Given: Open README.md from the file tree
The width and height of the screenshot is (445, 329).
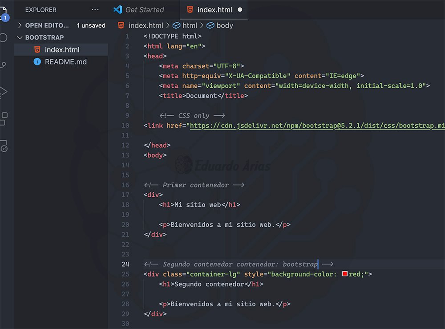Looking at the screenshot, I should [x=66, y=62].
